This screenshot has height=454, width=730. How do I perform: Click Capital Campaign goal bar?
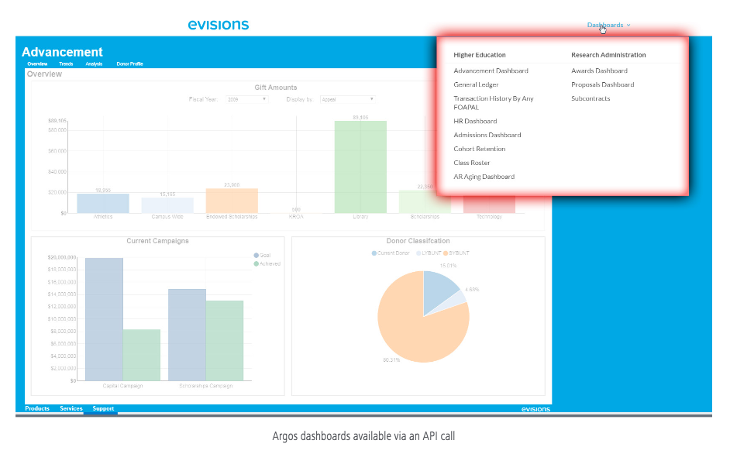pyautogui.click(x=105, y=319)
